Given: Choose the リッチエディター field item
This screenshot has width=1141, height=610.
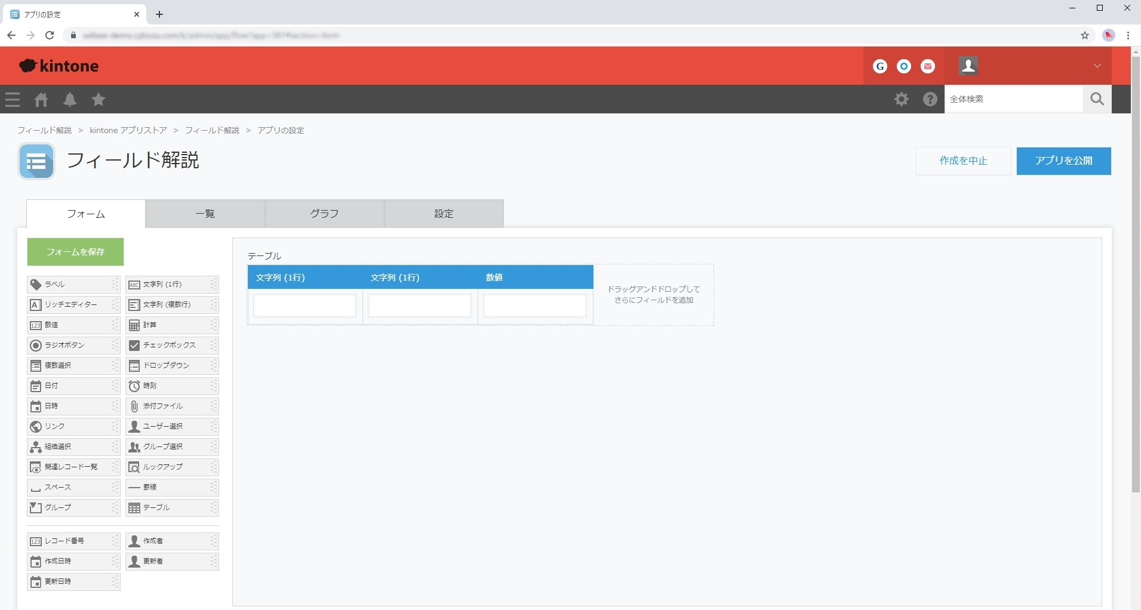Looking at the screenshot, I should 73,305.
